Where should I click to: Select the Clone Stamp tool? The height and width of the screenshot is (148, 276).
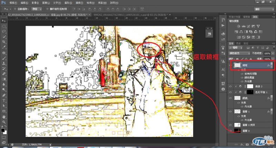(4, 64)
